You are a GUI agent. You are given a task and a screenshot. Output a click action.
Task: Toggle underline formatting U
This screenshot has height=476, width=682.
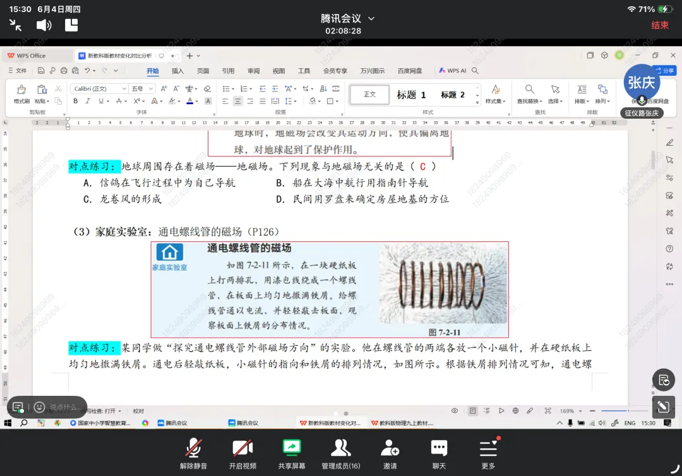point(101,101)
